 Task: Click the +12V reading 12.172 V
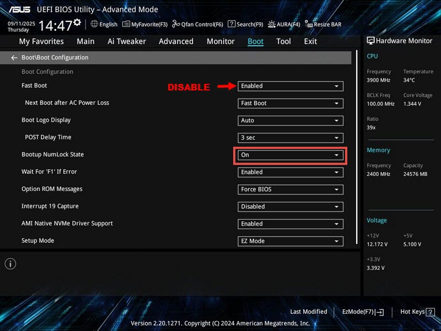click(377, 244)
